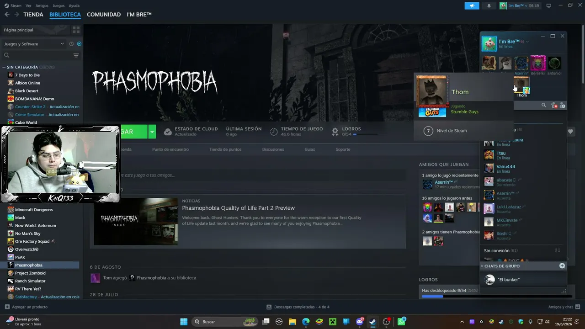Open the Soporte tab
This screenshot has width=585, height=329.
pyautogui.click(x=343, y=149)
